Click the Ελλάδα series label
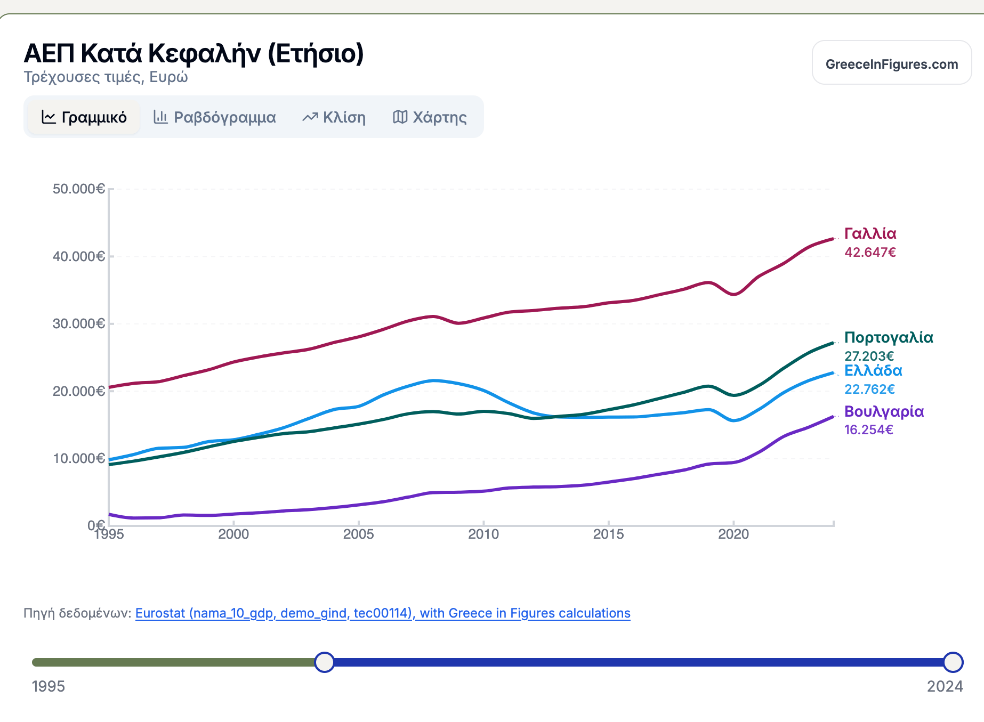This screenshot has height=722, width=984. click(x=873, y=370)
